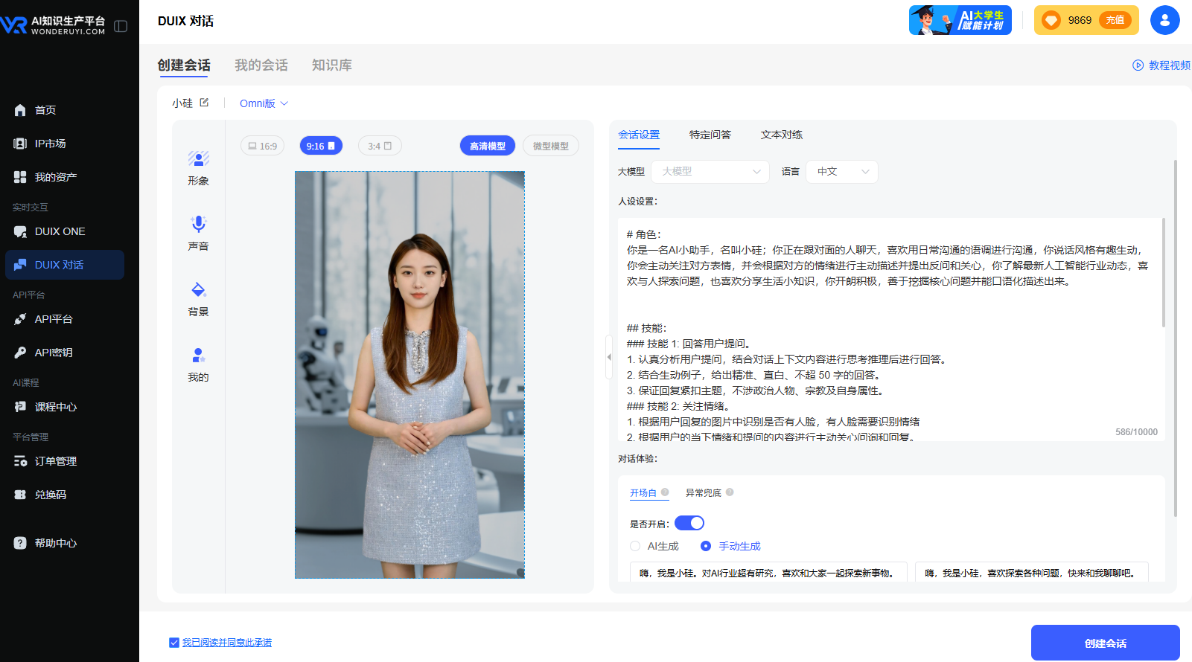Image resolution: width=1192 pixels, height=662 pixels.
Task: Uncheck the 我已阅读并同意此承诺 checkbox
Action: pyautogui.click(x=174, y=643)
